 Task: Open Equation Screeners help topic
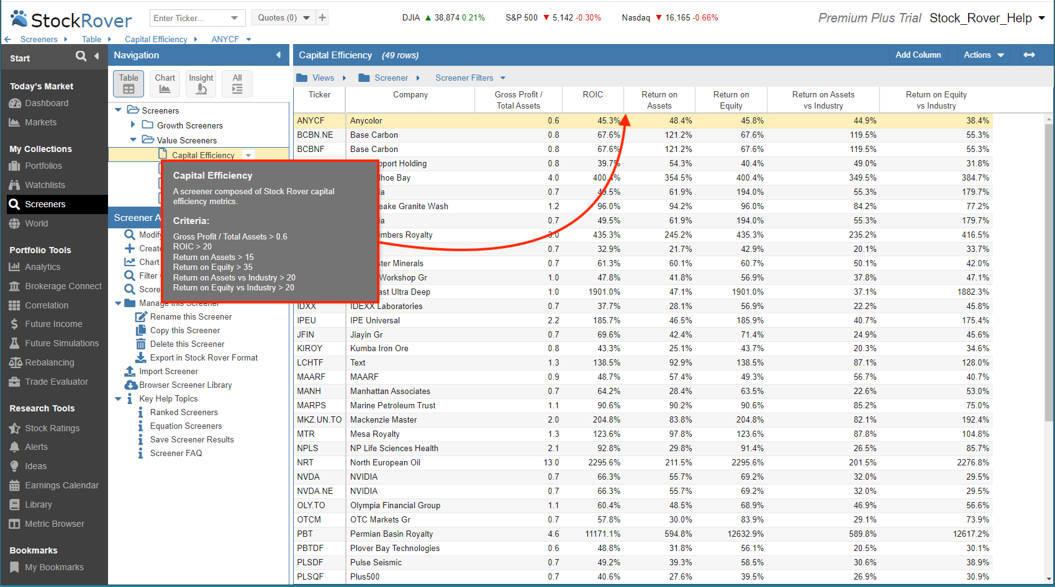(x=186, y=426)
